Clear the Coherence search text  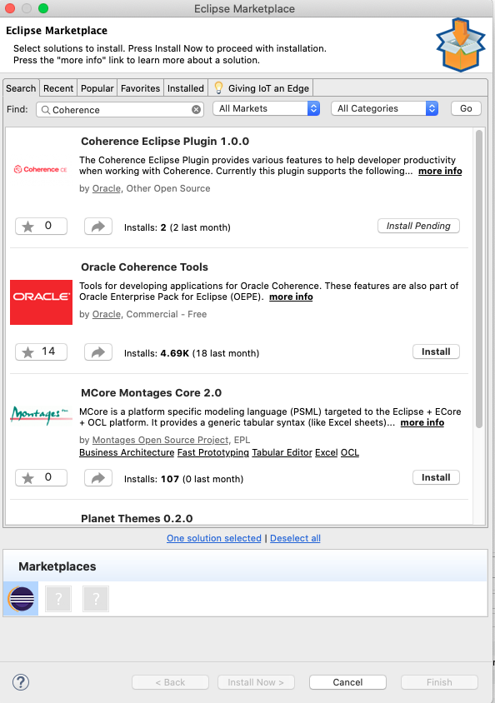(197, 110)
